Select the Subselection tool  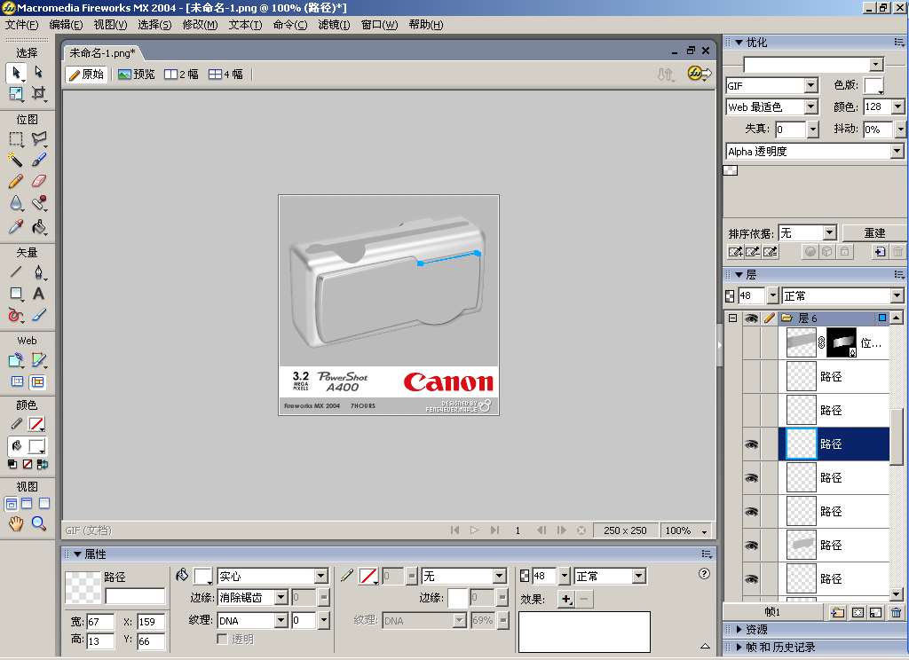point(38,72)
